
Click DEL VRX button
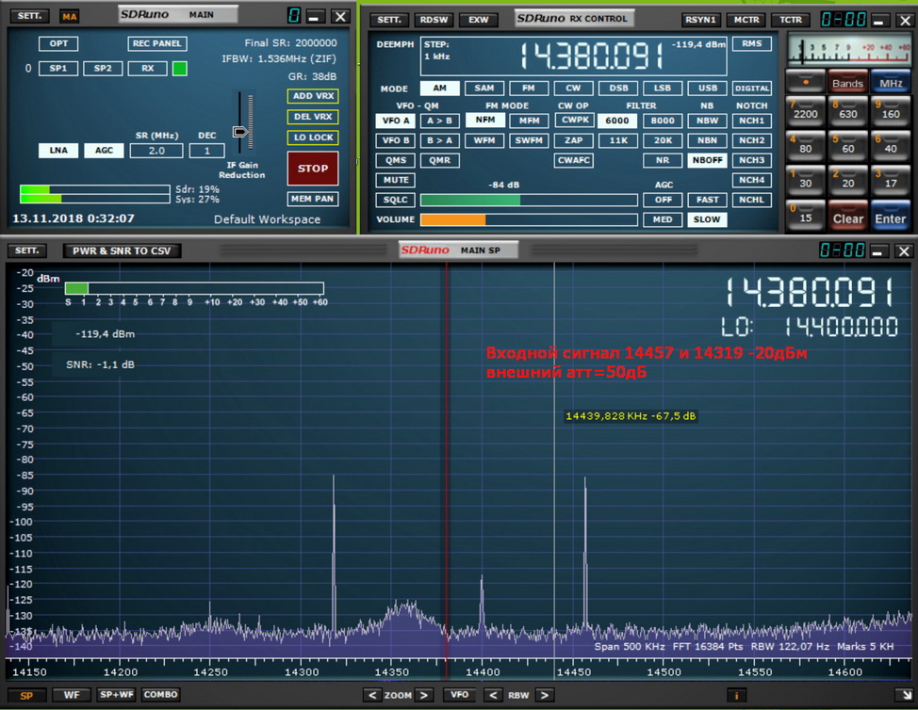tap(313, 117)
